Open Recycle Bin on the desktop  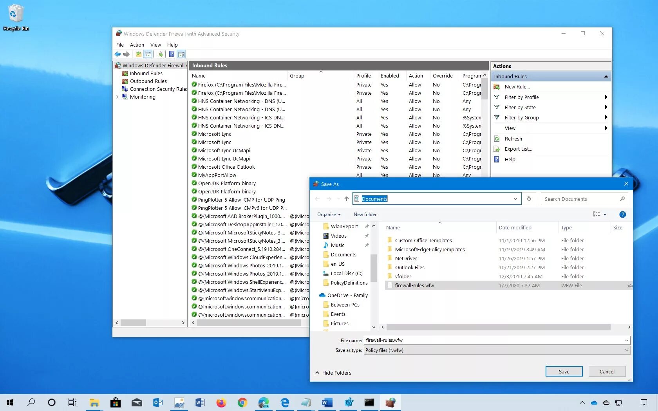coord(16,18)
